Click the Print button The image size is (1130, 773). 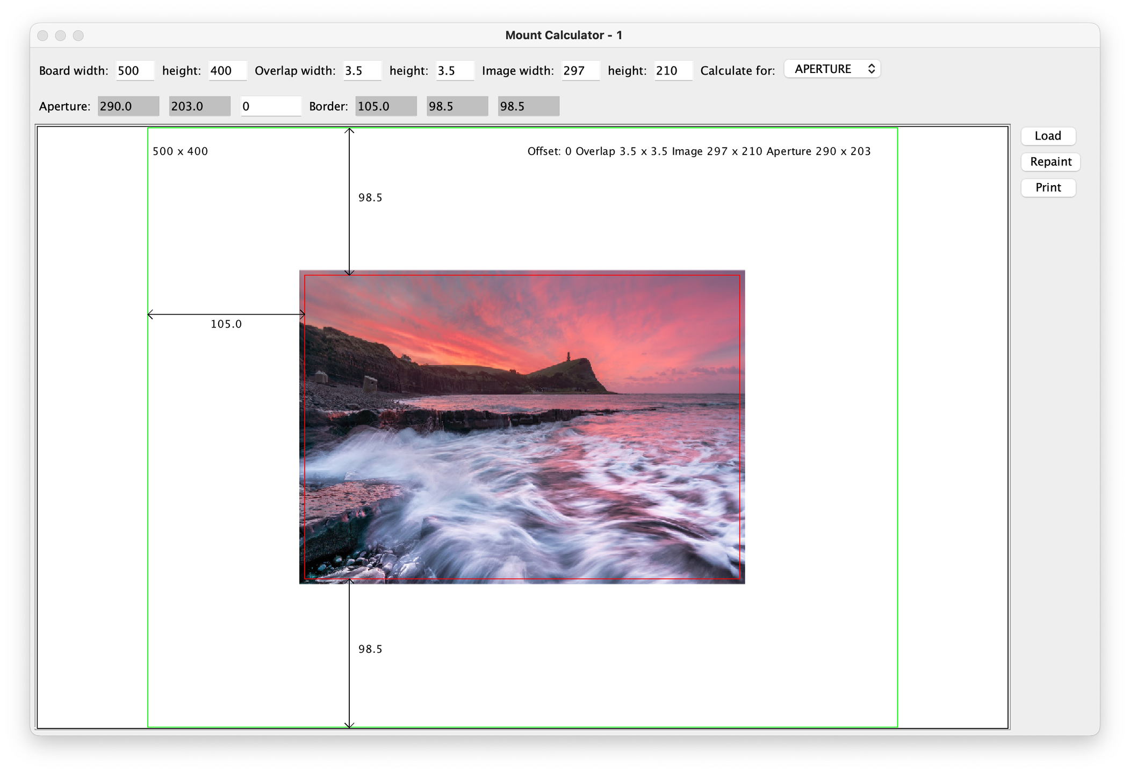pyautogui.click(x=1048, y=187)
